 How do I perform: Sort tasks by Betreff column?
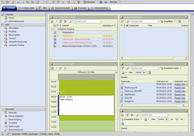pyautogui.click(x=82, y=26)
